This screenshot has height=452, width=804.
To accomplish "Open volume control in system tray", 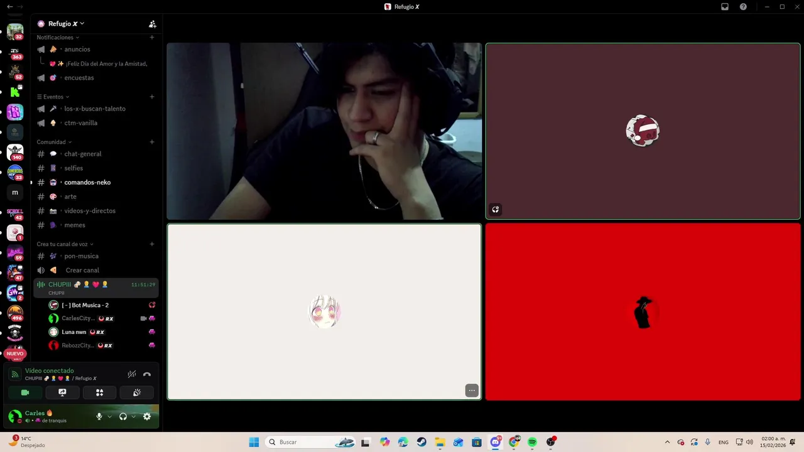I will point(749,442).
